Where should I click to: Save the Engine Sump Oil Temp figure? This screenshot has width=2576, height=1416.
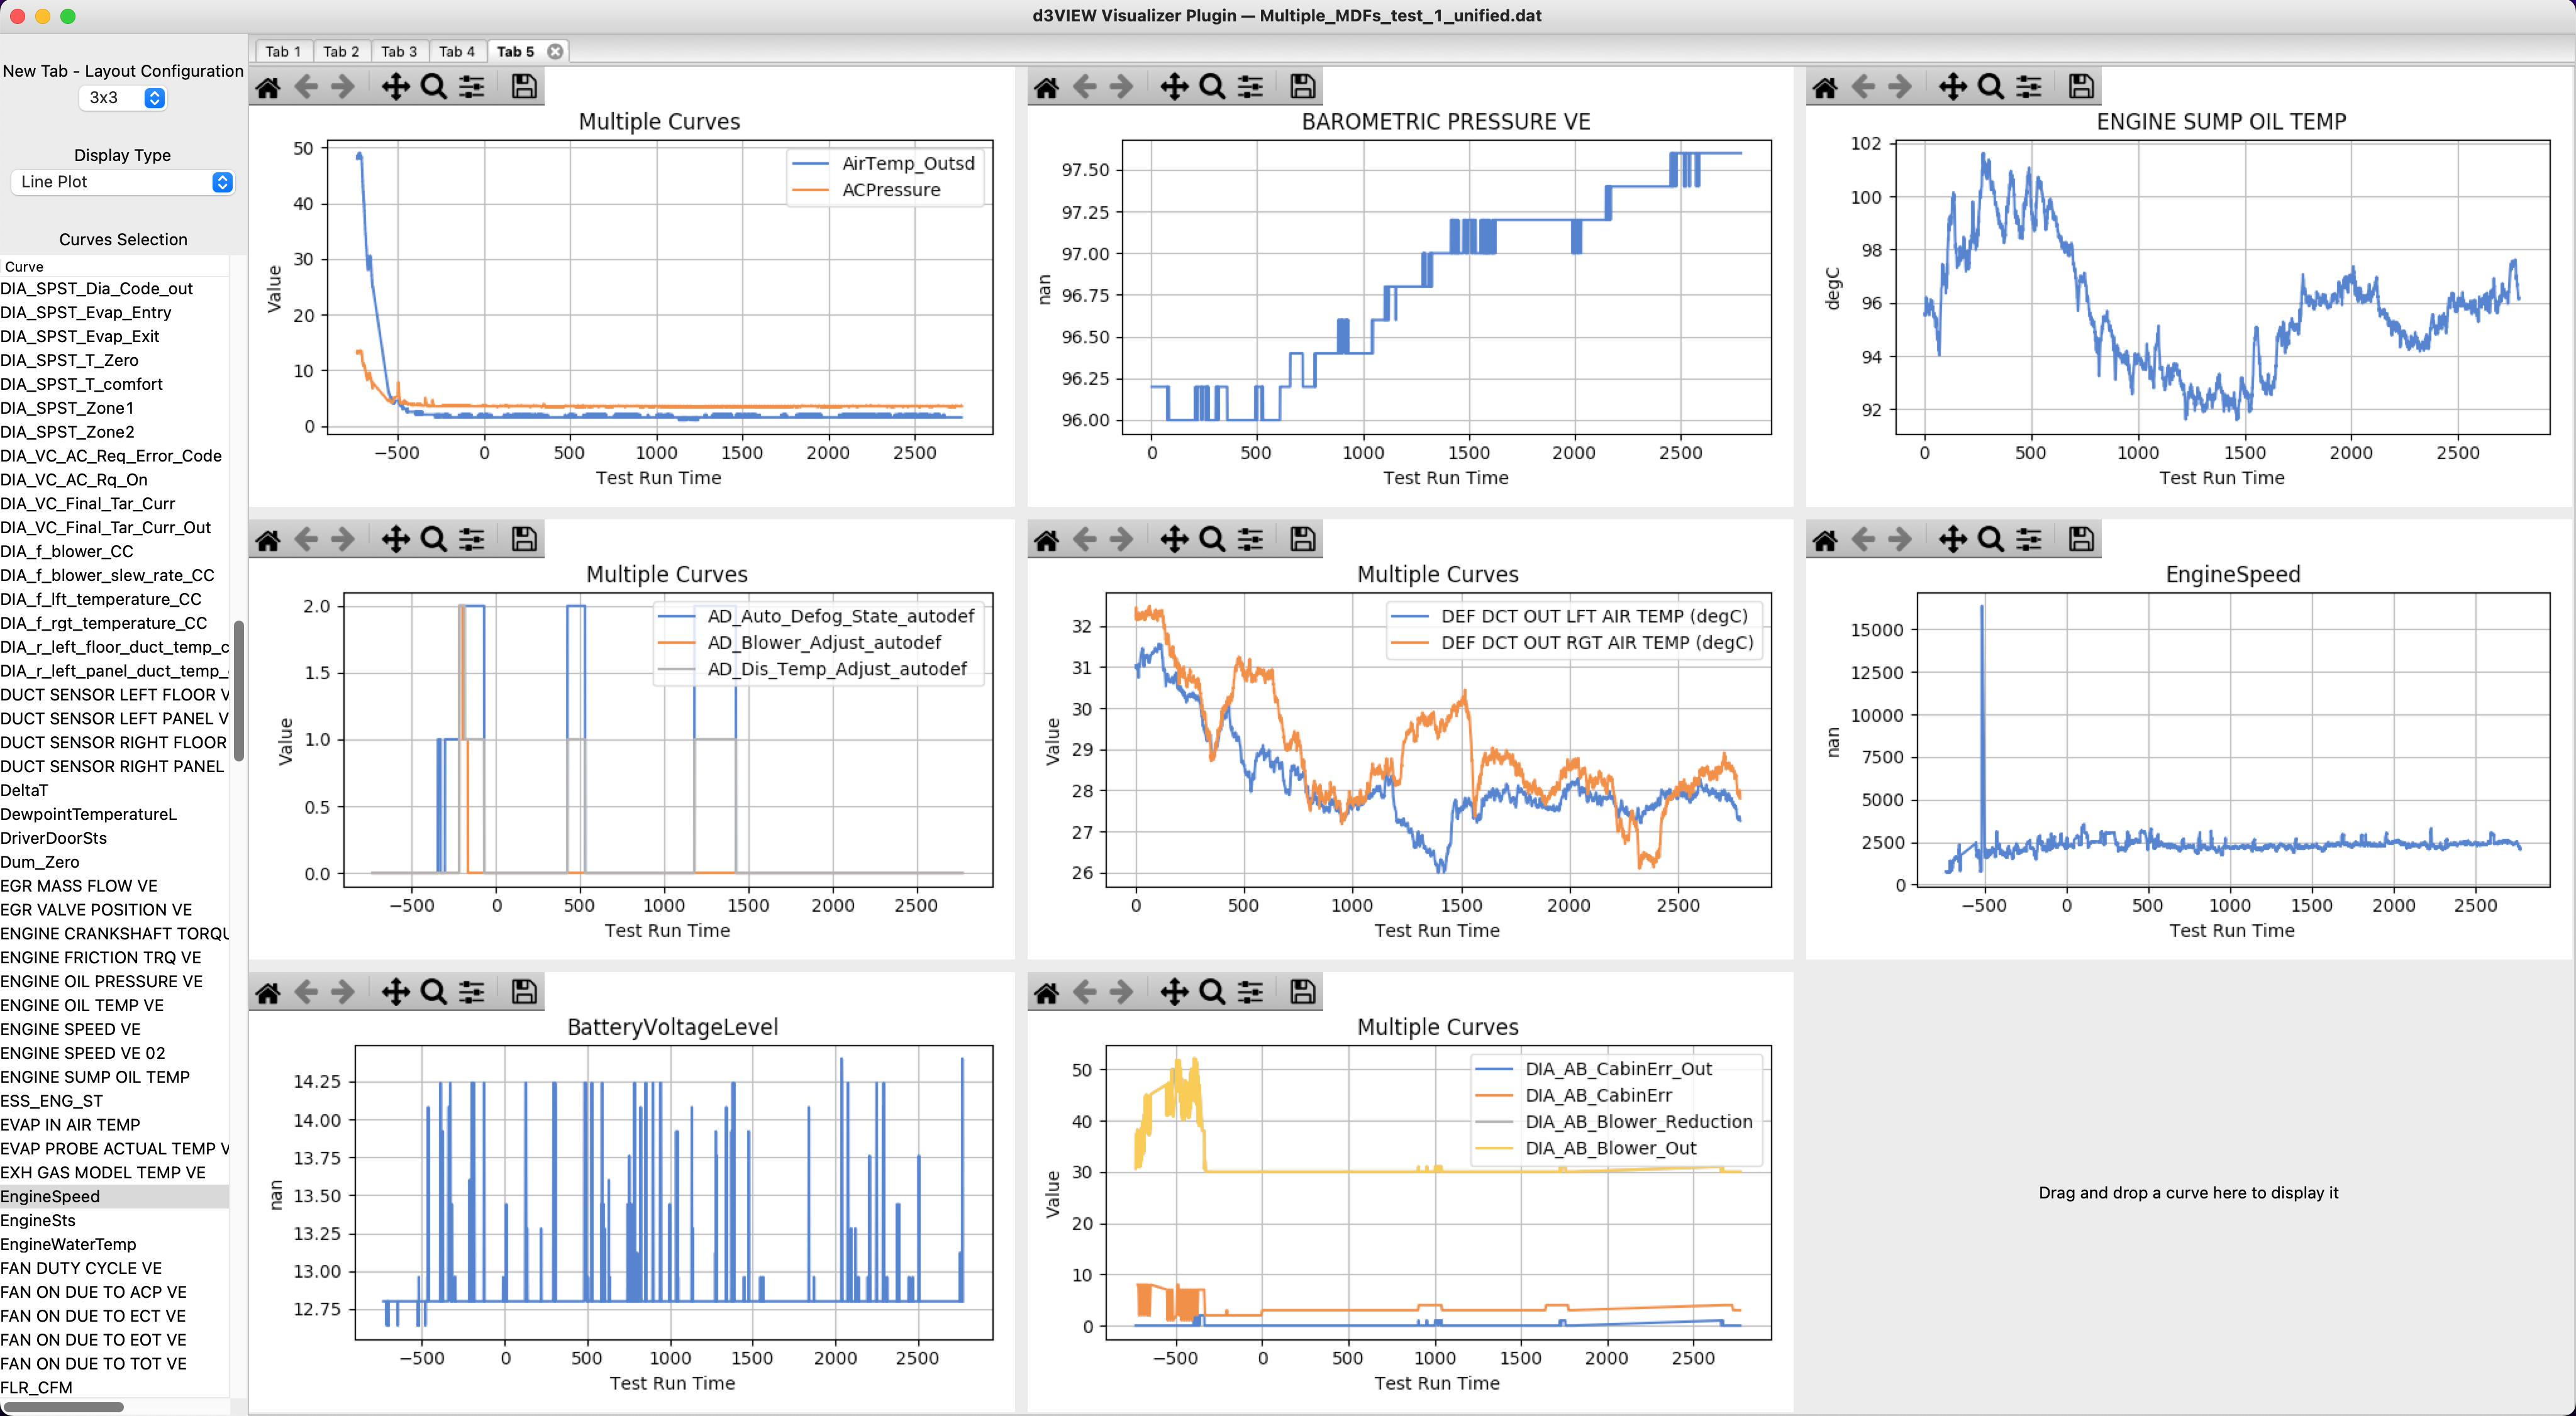tap(2081, 87)
